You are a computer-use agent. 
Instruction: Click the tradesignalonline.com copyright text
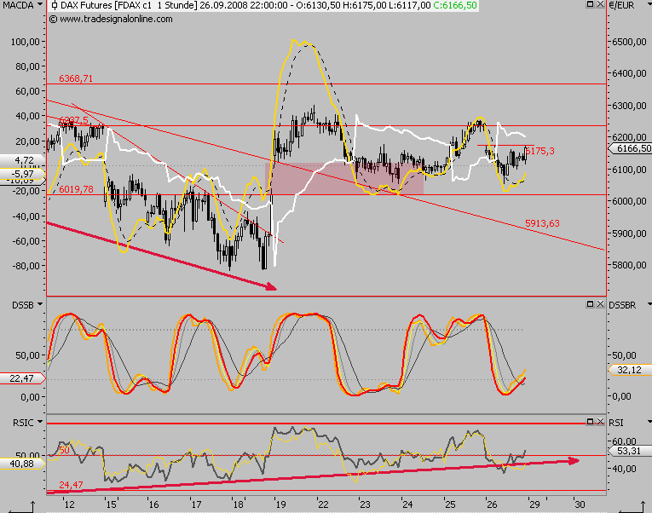point(111,19)
